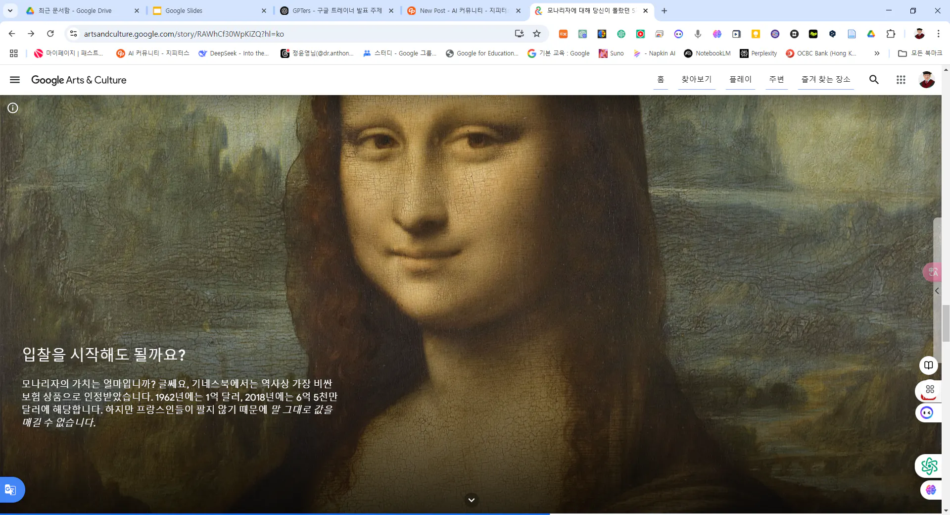The height and width of the screenshot is (515, 950).
Task: Click the address bar URL field
Action: (x=297, y=34)
